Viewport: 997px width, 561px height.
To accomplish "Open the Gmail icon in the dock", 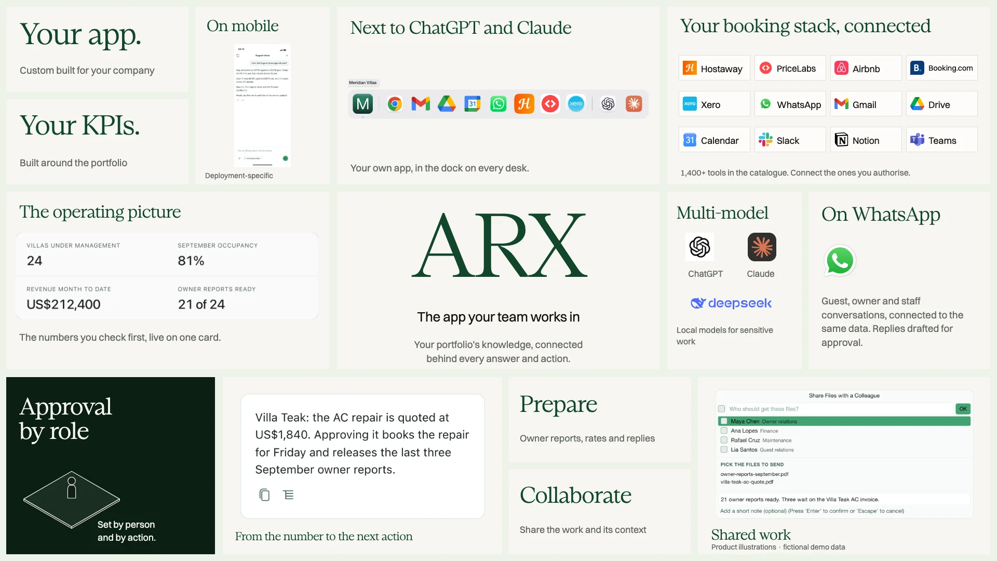I will (421, 104).
